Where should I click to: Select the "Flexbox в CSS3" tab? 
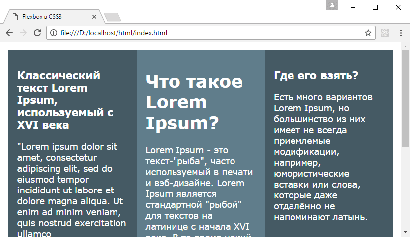pos(49,17)
